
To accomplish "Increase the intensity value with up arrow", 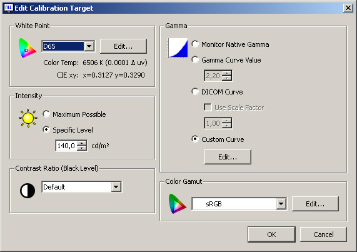I will (x=82, y=143).
